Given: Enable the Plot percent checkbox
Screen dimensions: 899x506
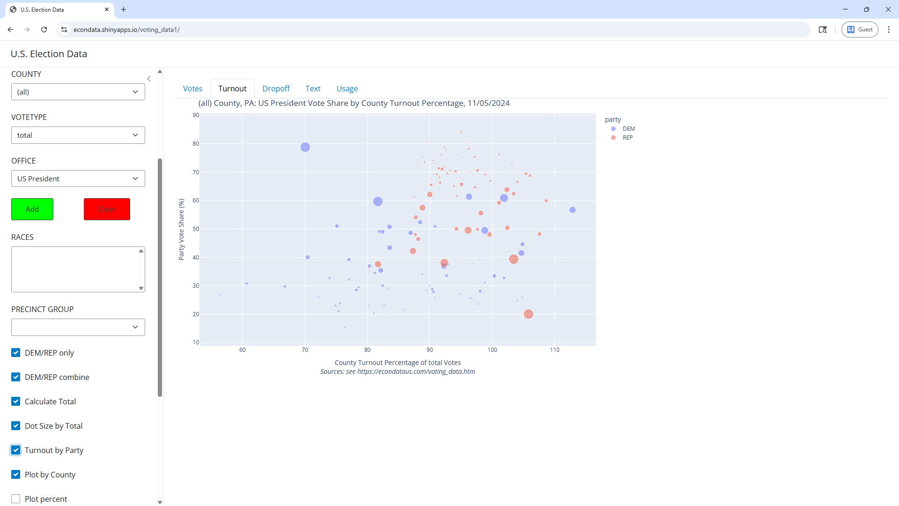Looking at the screenshot, I should pos(16,499).
